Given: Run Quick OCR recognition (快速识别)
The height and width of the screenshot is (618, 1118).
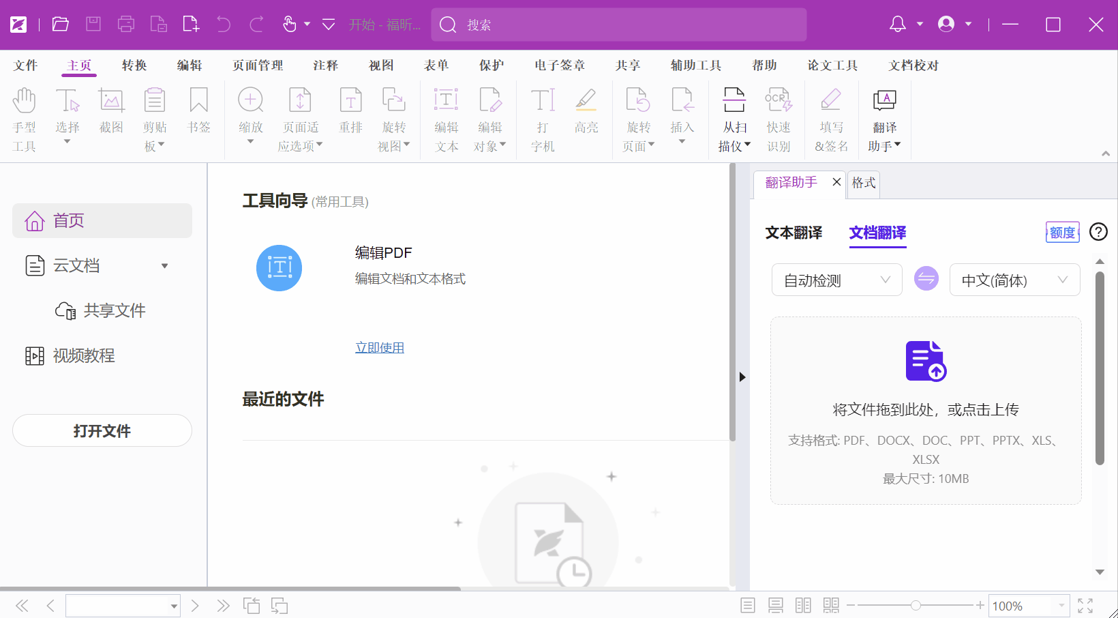Looking at the screenshot, I should pyautogui.click(x=779, y=119).
